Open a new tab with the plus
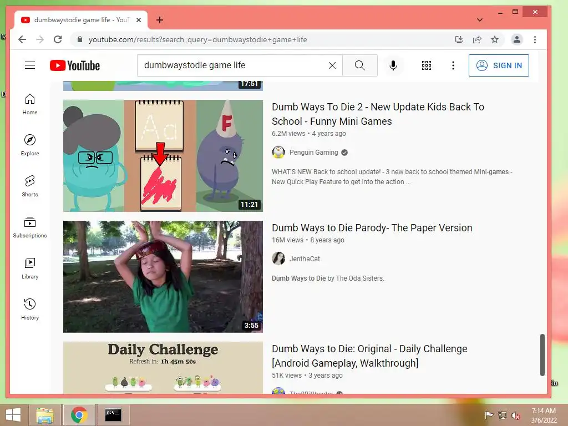Screen dimensions: 568x426 pos(159,20)
